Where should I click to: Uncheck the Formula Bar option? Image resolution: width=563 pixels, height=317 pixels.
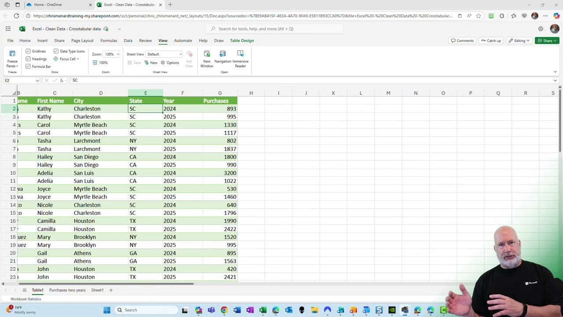(28, 66)
